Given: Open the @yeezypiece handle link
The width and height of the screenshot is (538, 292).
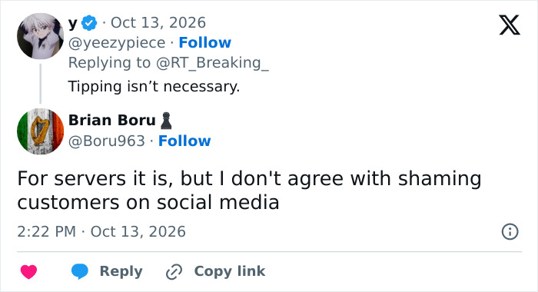Looking at the screenshot, I should [x=117, y=43].
